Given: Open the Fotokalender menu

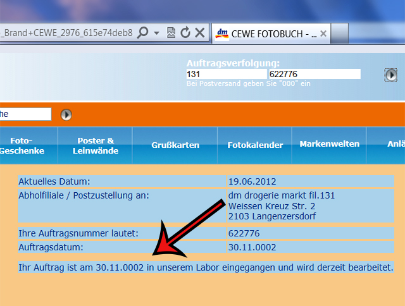Looking at the screenshot, I should click(255, 145).
